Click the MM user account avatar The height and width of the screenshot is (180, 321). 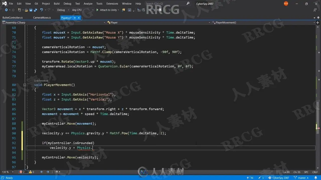coord(286,3)
